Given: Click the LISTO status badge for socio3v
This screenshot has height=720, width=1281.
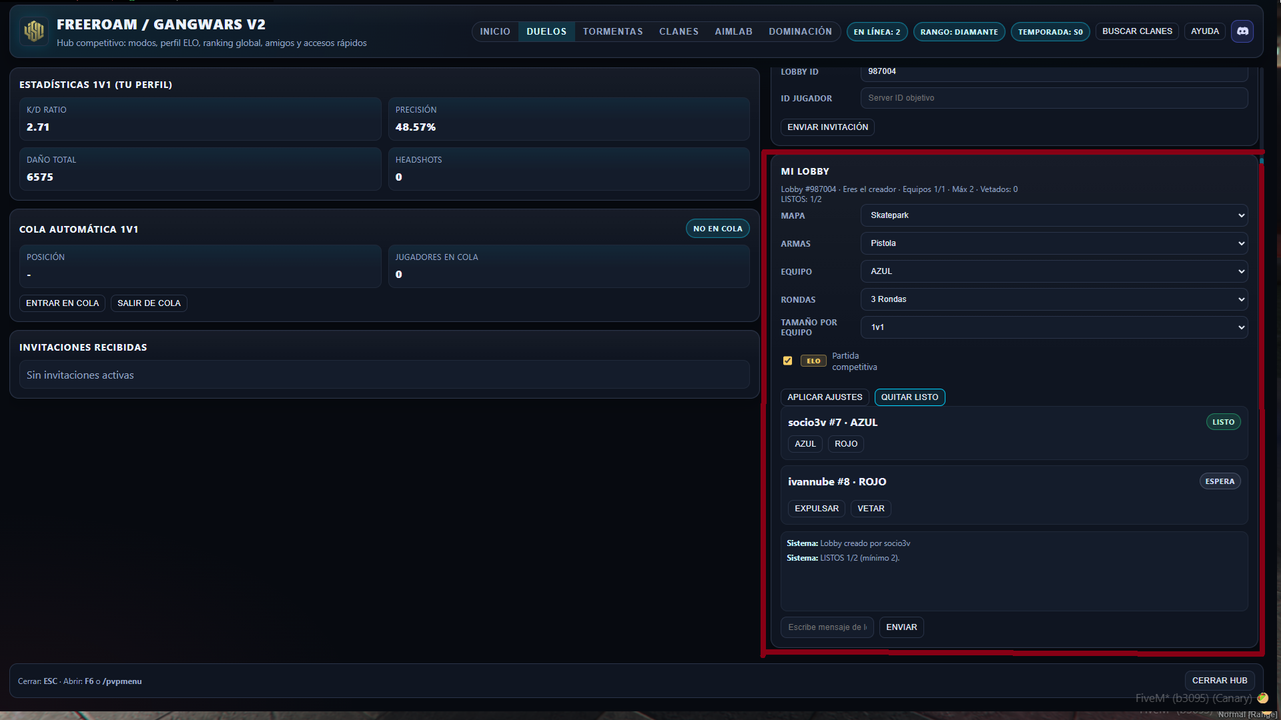Looking at the screenshot, I should click(x=1223, y=422).
